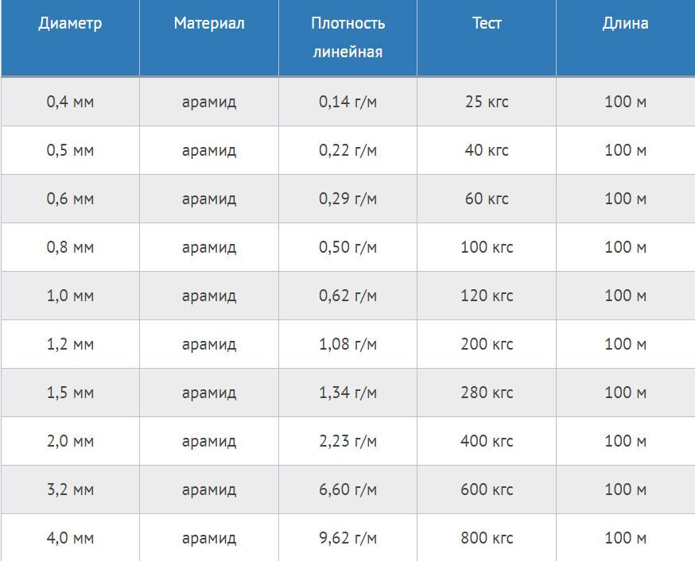Select 100 м in the 1,0 мм row

625,296
